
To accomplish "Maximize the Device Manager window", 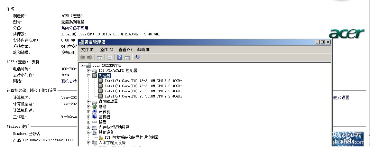I will click(x=322, y=42).
